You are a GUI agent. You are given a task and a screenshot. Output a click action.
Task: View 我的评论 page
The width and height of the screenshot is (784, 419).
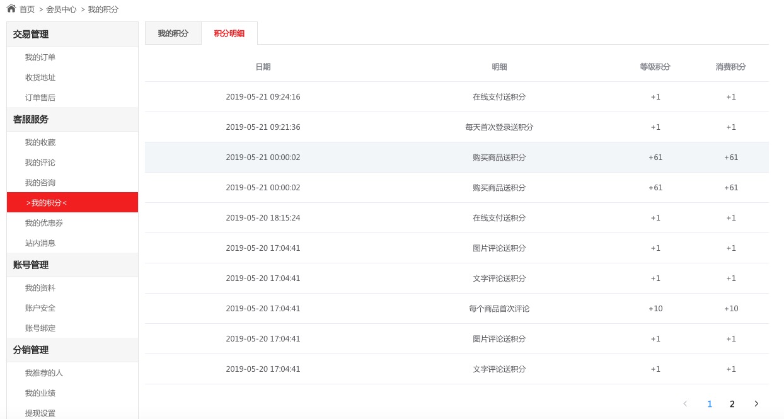40,163
